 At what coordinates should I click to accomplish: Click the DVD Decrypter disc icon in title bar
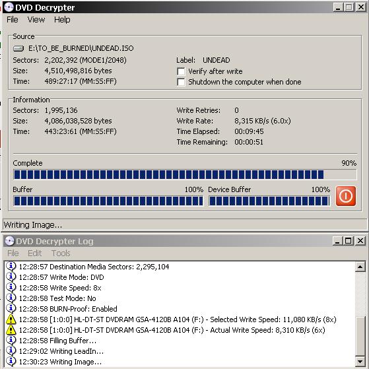9,7
